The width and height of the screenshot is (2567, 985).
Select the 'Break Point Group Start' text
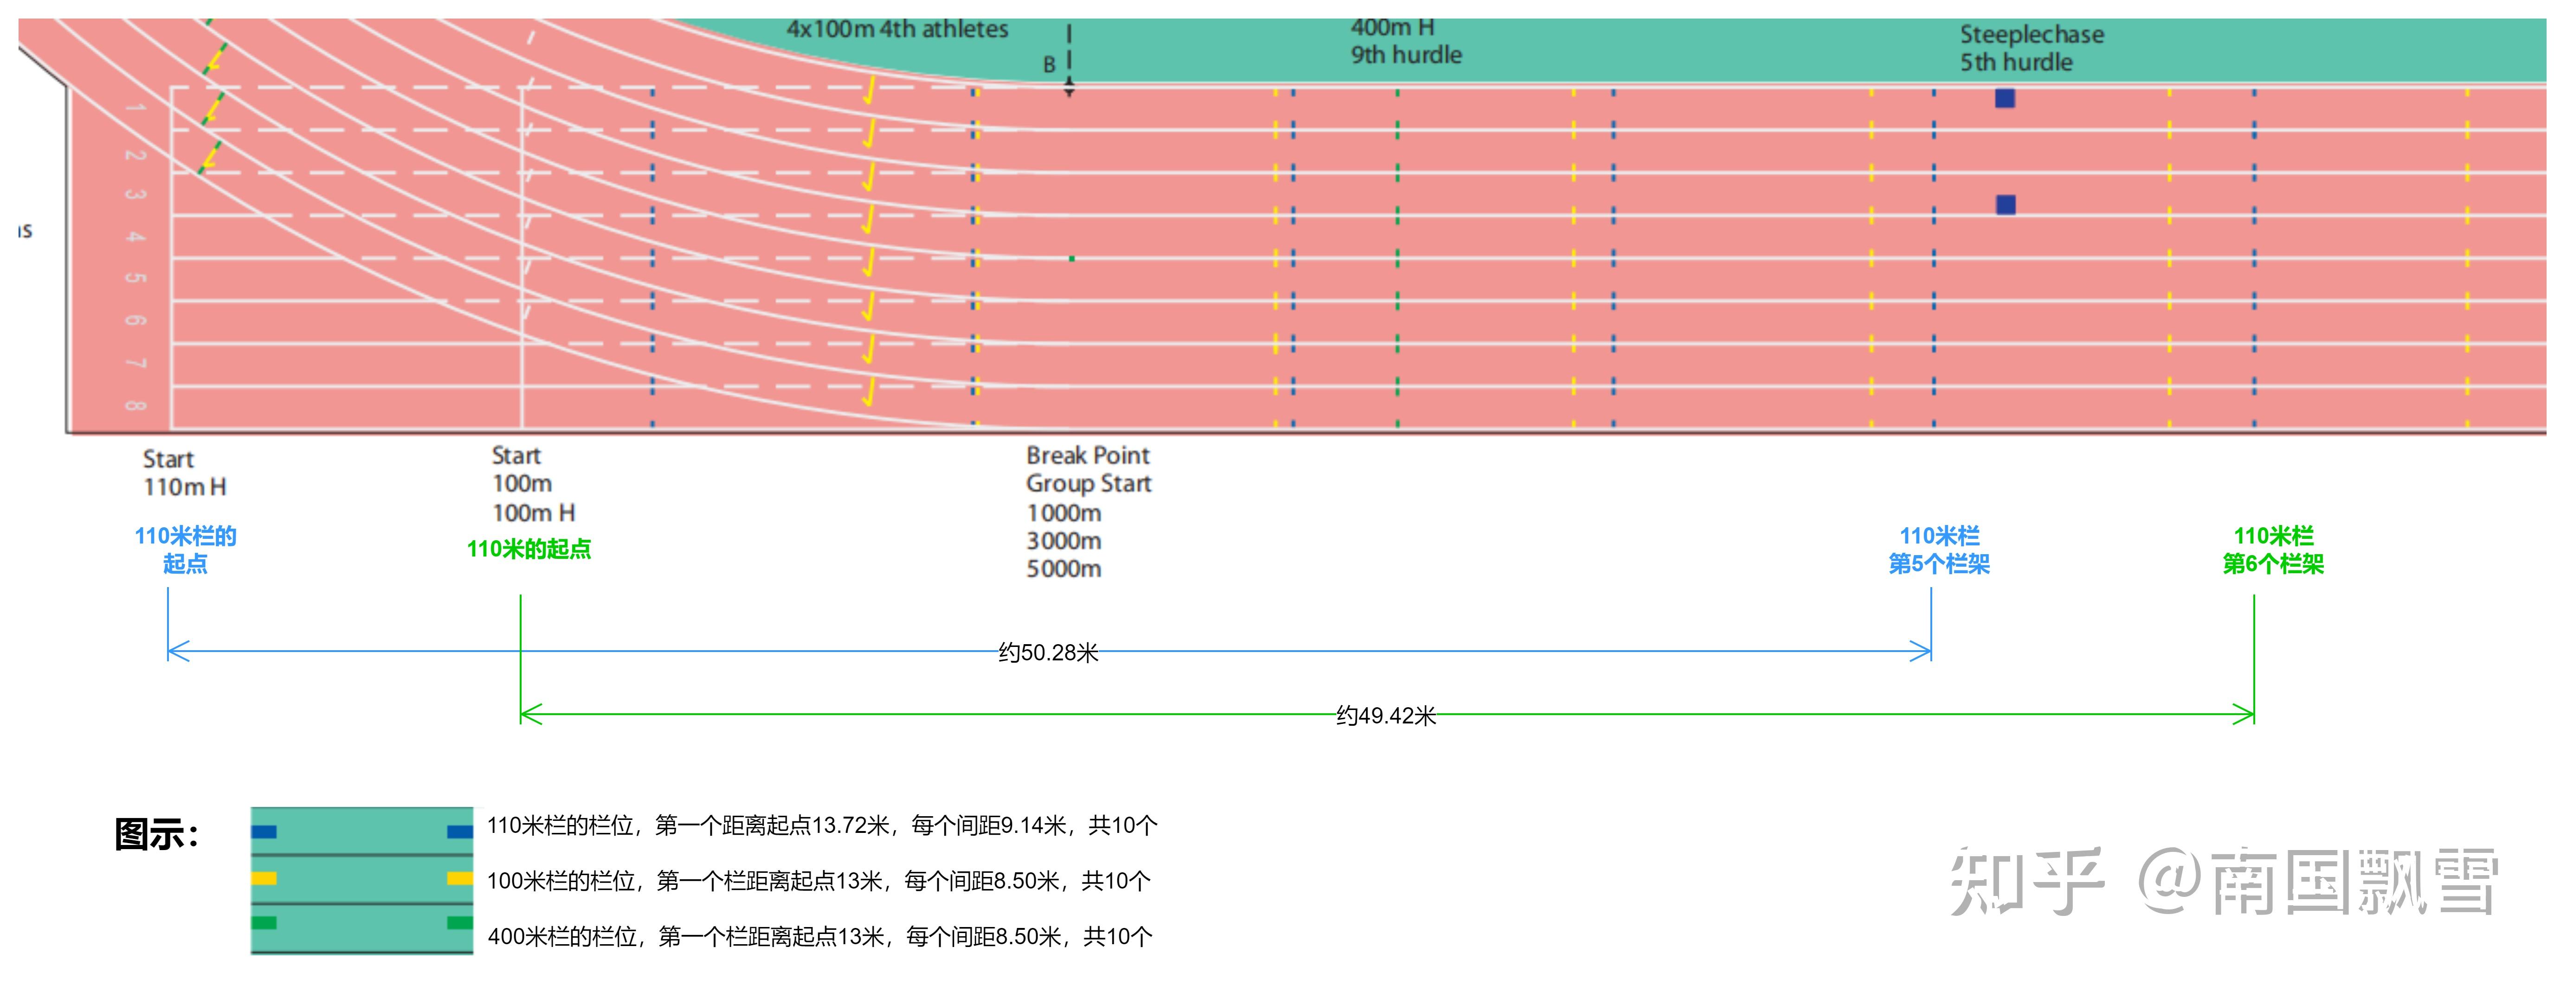[x=1088, y=469]
